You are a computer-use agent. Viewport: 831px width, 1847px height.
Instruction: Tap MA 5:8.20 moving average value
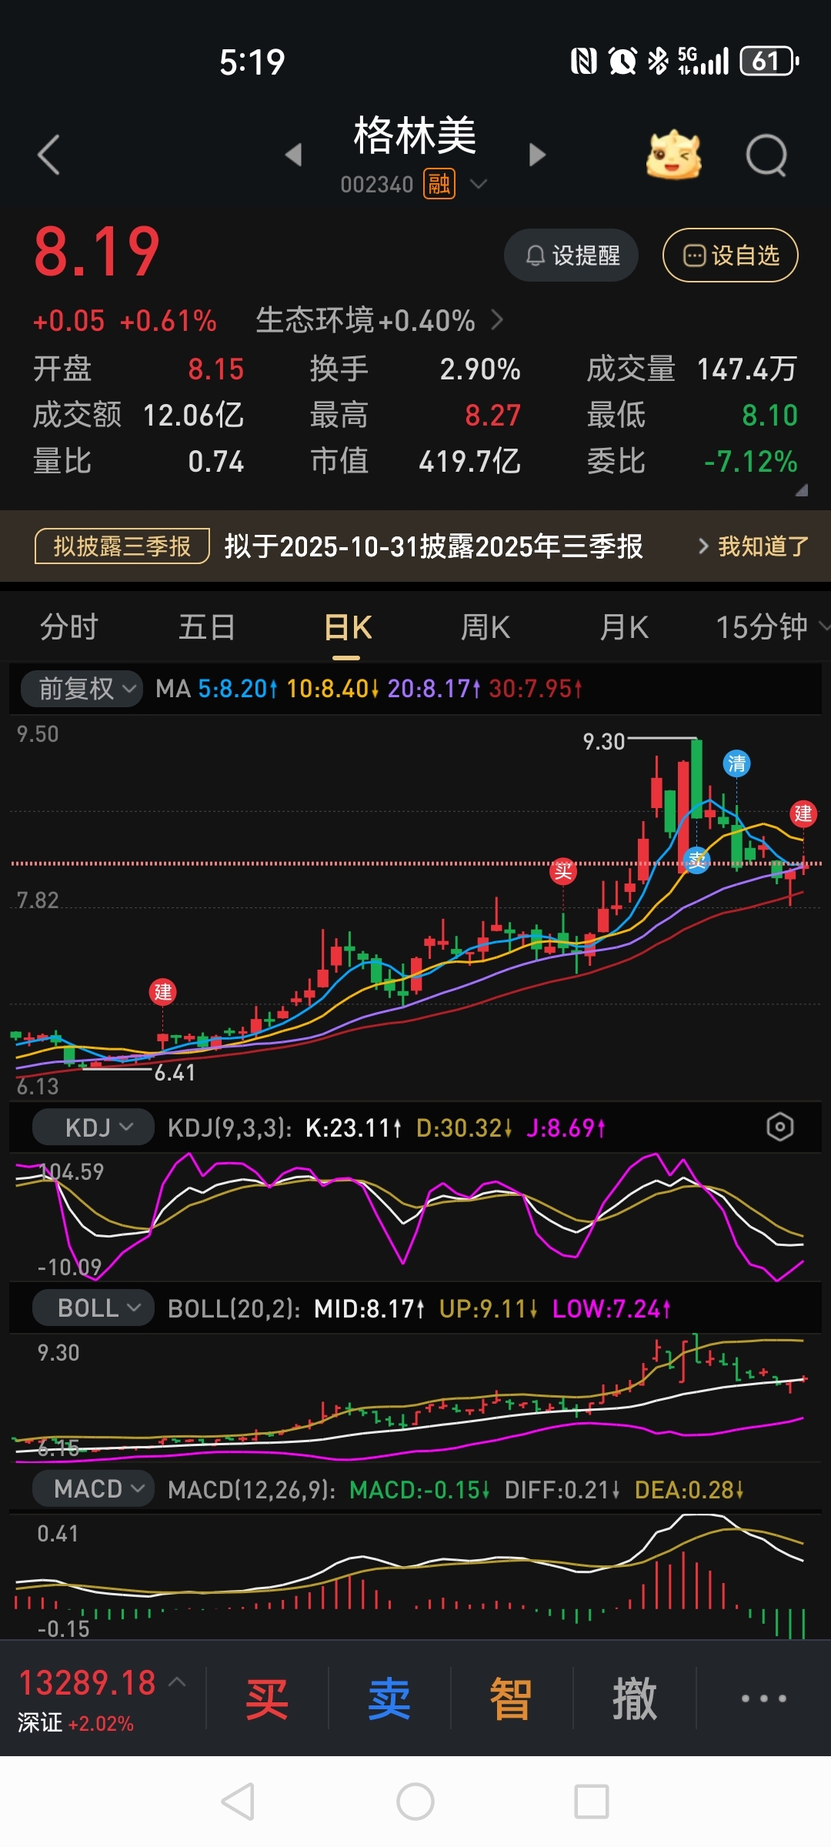[x=237, y=688]
